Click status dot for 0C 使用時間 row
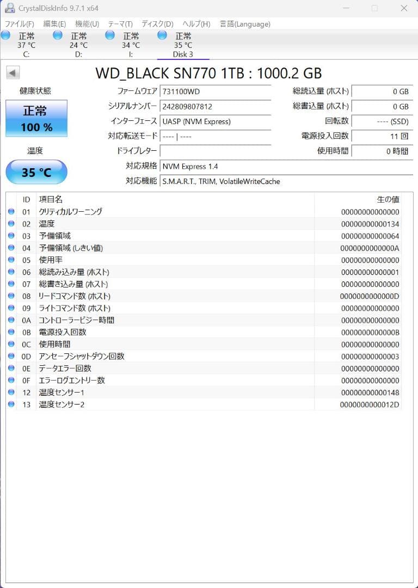Image resolution: width=418 pixels, height=588 pixels. (x=11, y=344)
